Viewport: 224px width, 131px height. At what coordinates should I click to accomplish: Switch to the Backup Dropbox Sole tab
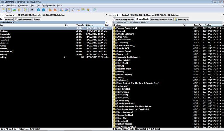click(162, 19)
